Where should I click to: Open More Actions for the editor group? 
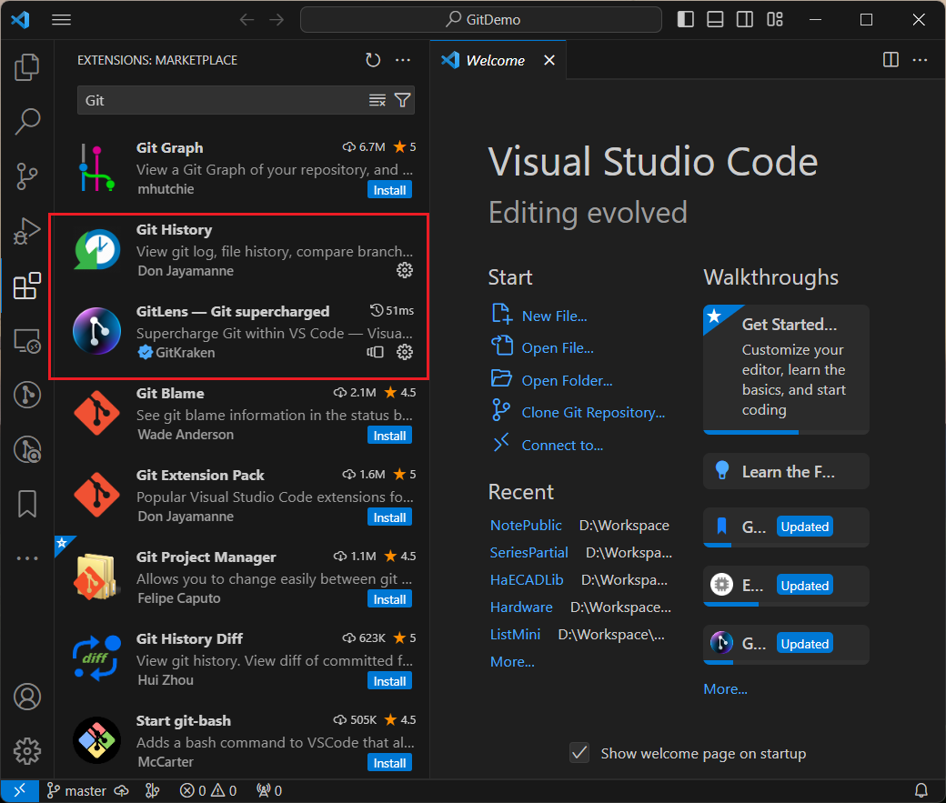point(920,60)
